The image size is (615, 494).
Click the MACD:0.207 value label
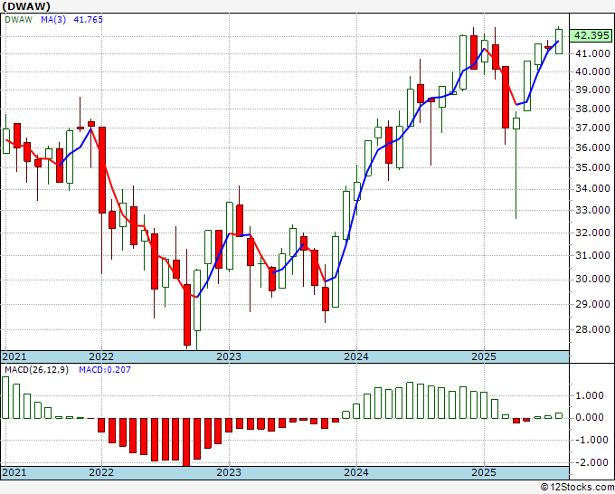pos(105,370)
